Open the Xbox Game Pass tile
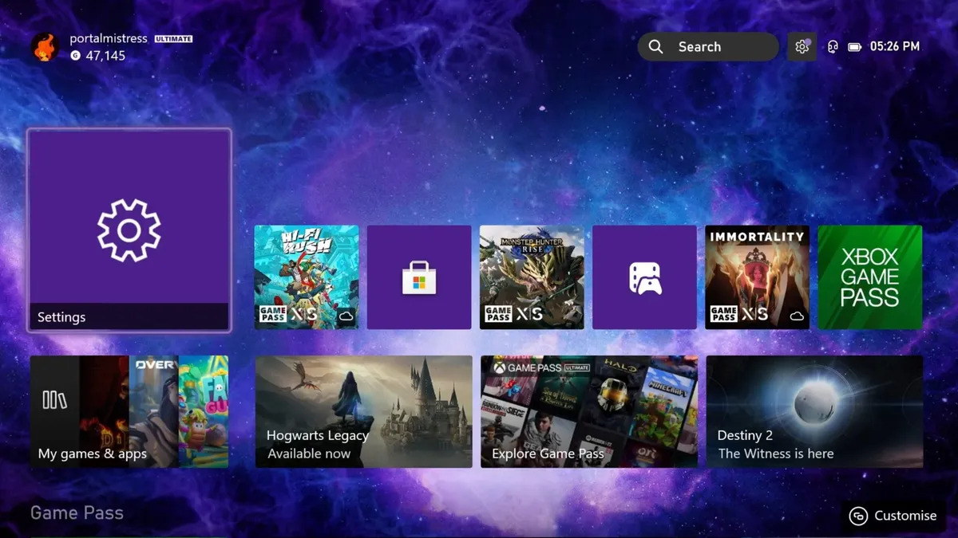Screen dimensions: 958x538 869,277
